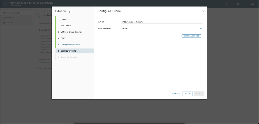Open About in the sidebar
This screenshot has height=124, width=259.
point(16,22)
